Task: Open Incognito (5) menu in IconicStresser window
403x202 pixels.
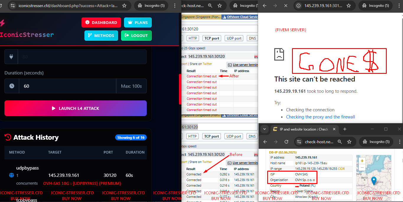Action: tap(151, 5)
